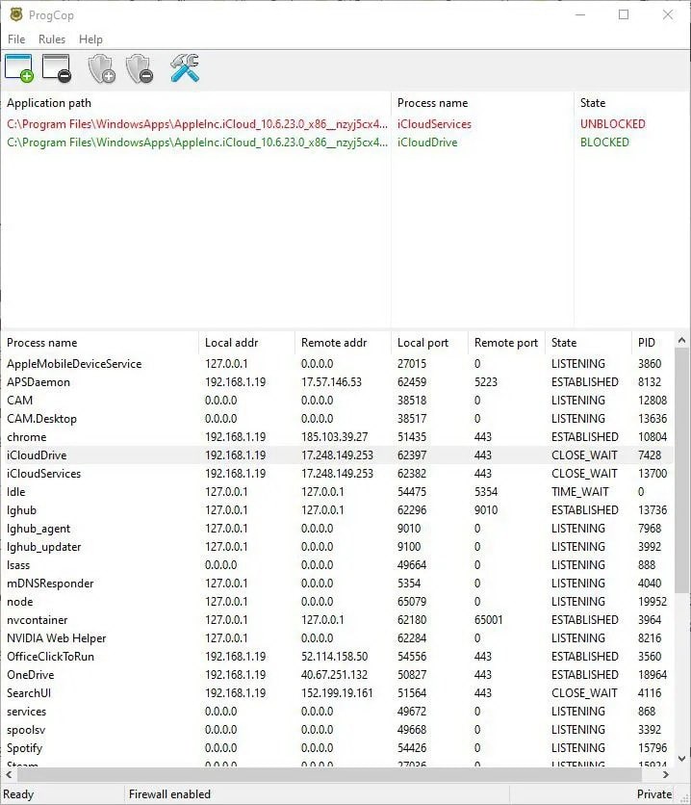Click the upper State column header in the rules list

(631, 103)
